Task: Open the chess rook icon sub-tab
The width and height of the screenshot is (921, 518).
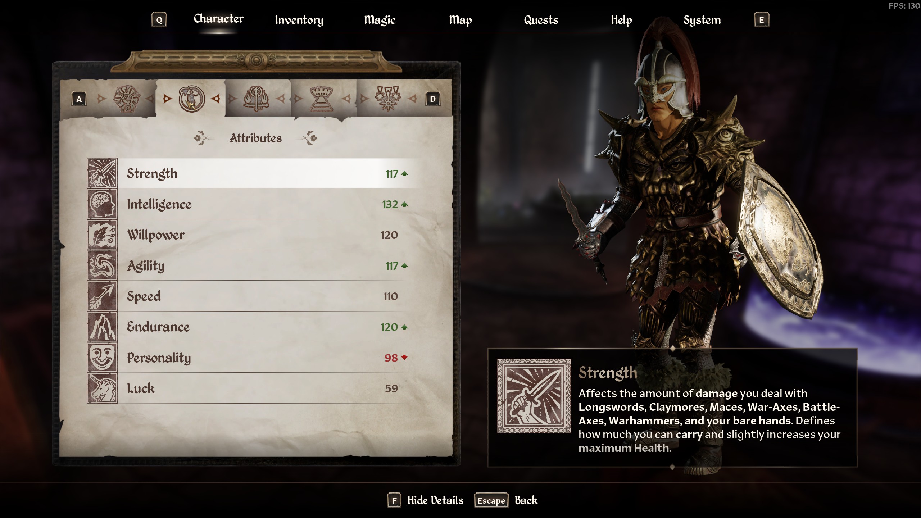Action: pyautogui.click(x=322, y=99)
